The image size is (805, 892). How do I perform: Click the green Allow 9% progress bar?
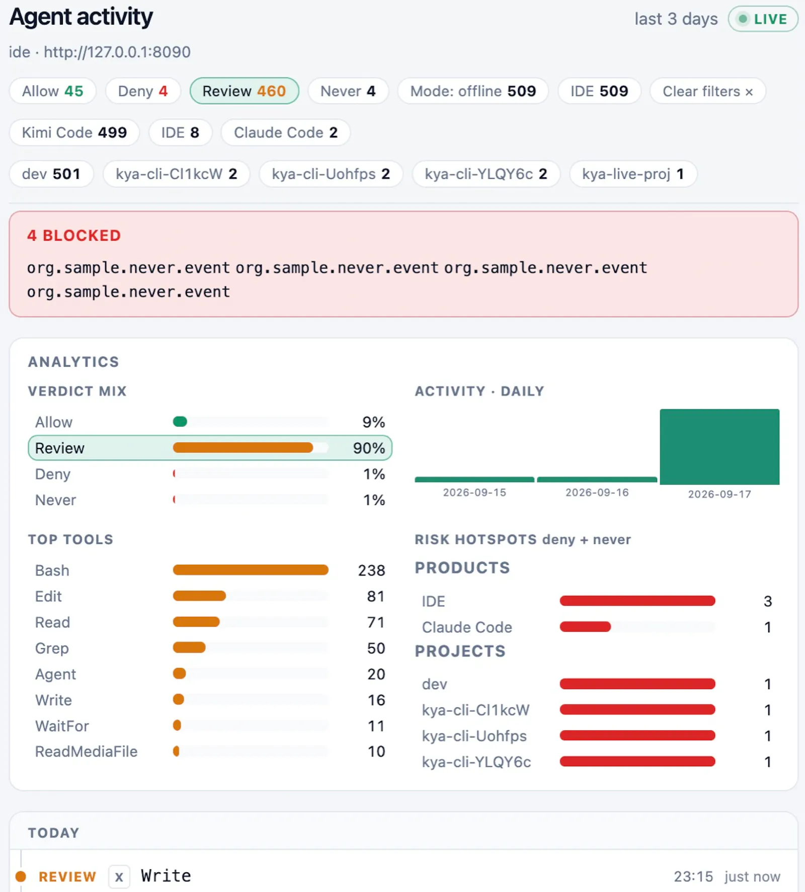point(180,422)
